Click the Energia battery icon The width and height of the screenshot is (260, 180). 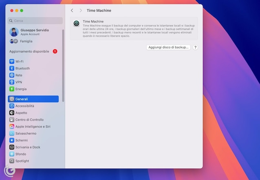12,89
